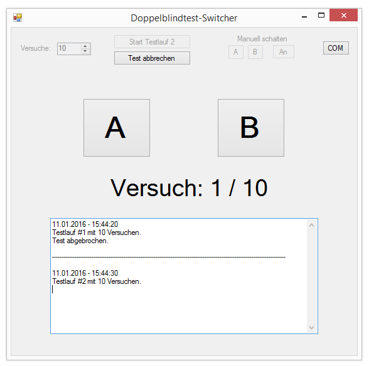
Task: Choose the large A button
Action: [117, 128]
